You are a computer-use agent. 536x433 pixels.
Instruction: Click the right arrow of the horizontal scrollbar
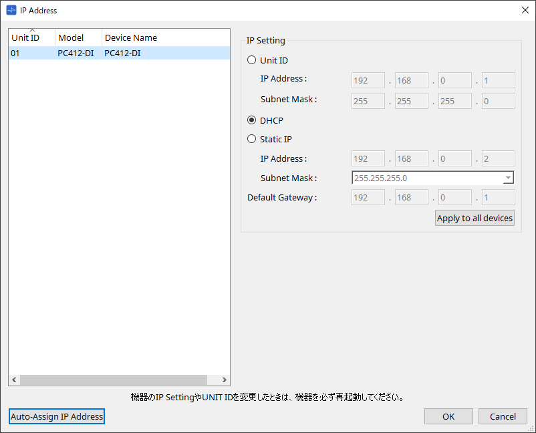pyautogui.click(x=225, y=380)
